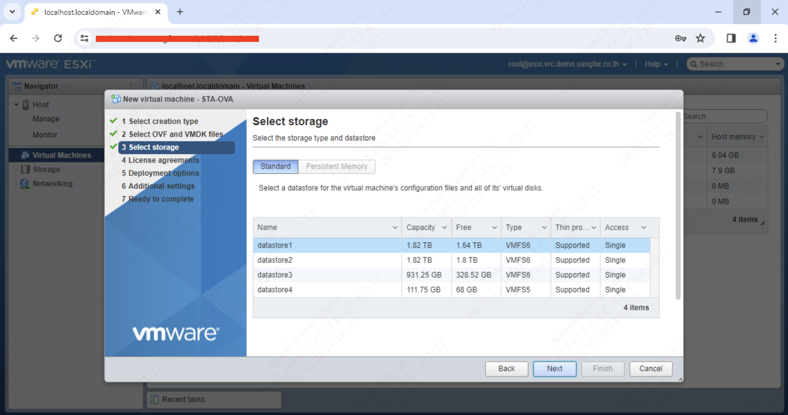Click the Host icon in the Navigator
The width and height of the screenshot is (788, 415).
(26, 105)
